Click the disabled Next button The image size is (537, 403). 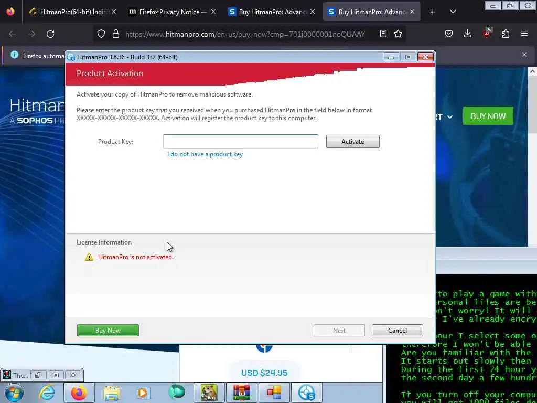click(339, 331)
